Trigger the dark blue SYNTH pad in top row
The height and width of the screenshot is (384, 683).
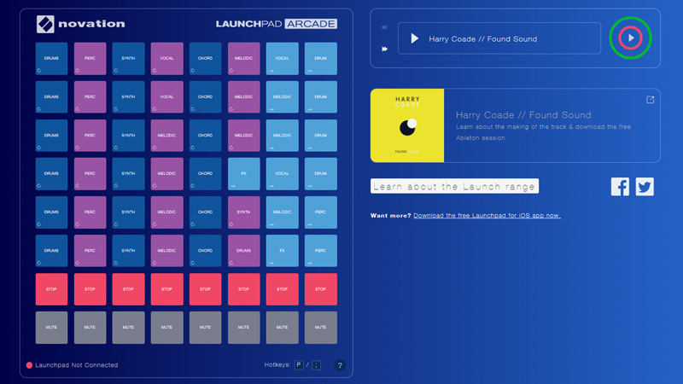[129, 58]
